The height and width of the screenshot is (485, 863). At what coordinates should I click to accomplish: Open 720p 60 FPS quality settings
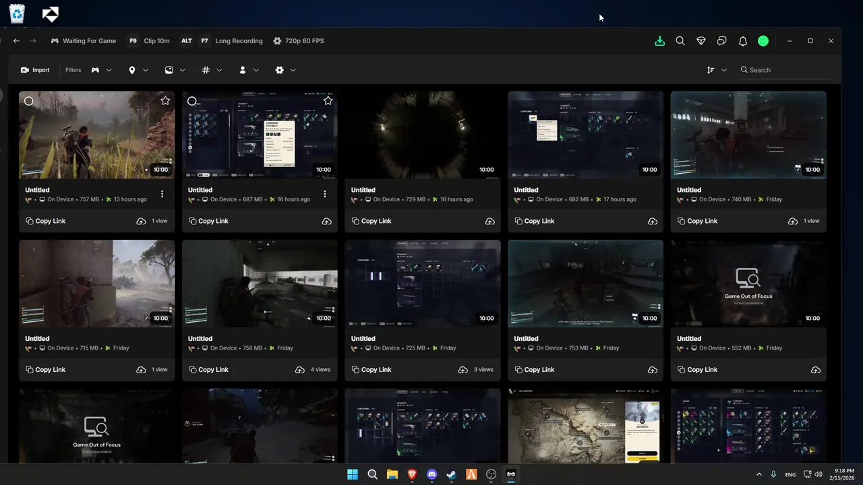[299, 41]
